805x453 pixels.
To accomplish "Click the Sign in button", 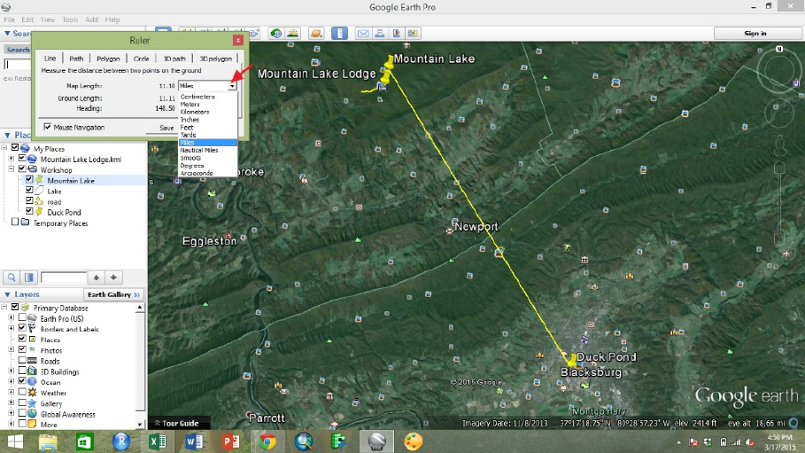I will 755,34.
